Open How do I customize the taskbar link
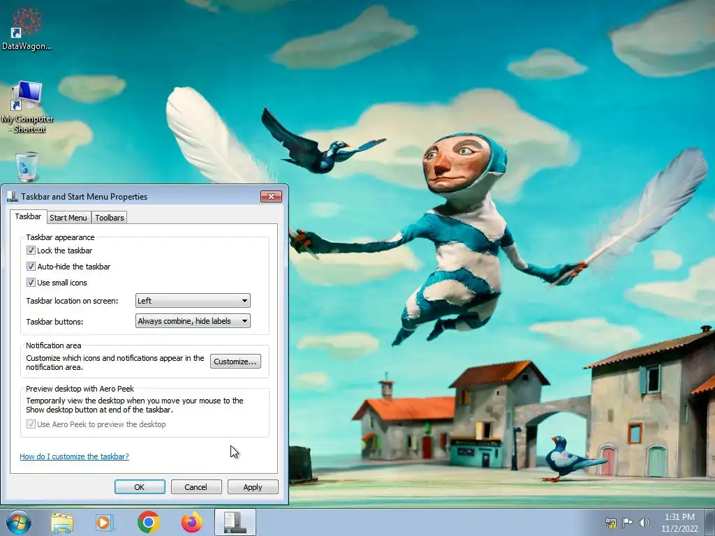Image resolution: width=715 pixels, height=536 pixels. pyautogui.click(x=74, y=456)
